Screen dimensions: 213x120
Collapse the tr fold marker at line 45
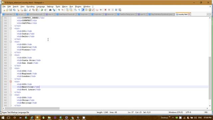11,55
